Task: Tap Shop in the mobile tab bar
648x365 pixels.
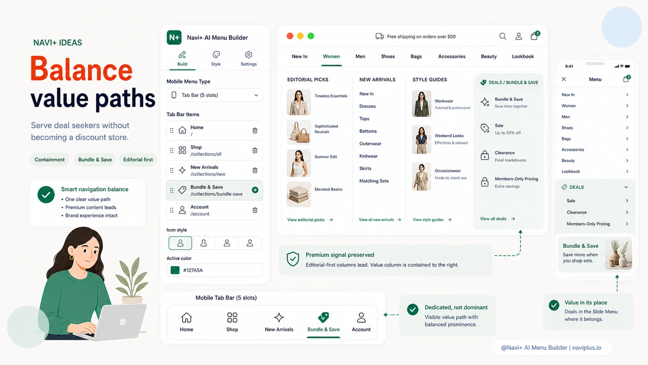Action: (232, 322)
